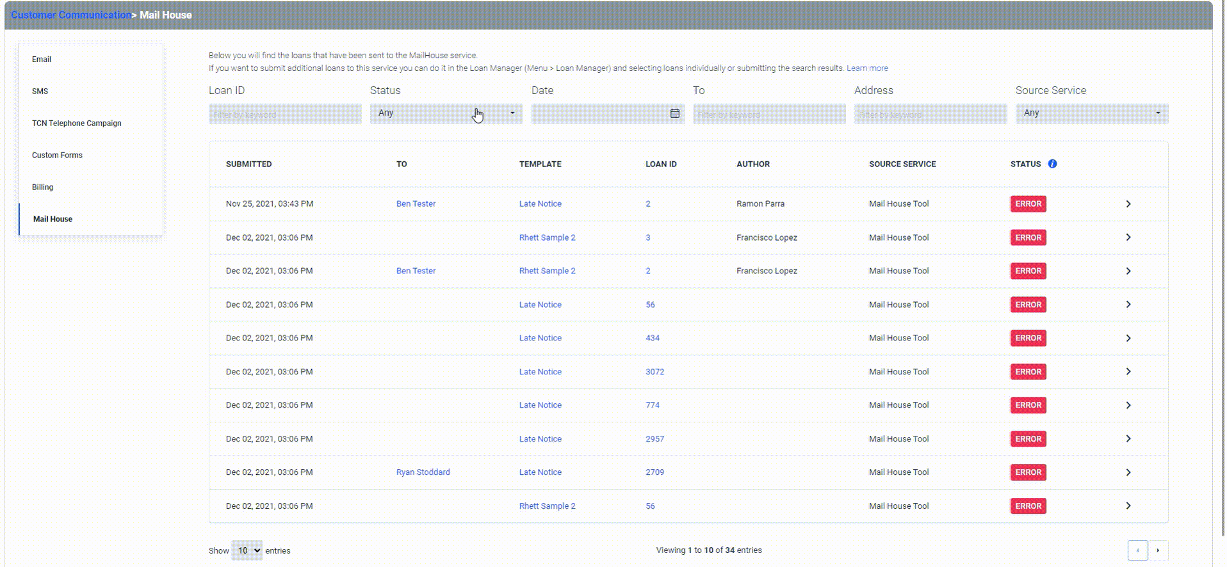This screenshot has height=567, width=1227.
Task: Go to next page of entries
Action: pos(1158,550)
